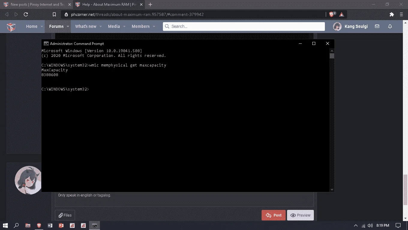The height and width of the screenshot is (230, 408).
Task: Open the Extensions puzzle icon
Action: pos(391,14)
